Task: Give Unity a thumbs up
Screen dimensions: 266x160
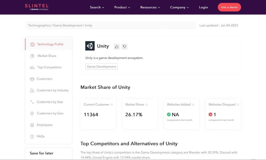Action: pyautogui.click(x=117, y=46)
